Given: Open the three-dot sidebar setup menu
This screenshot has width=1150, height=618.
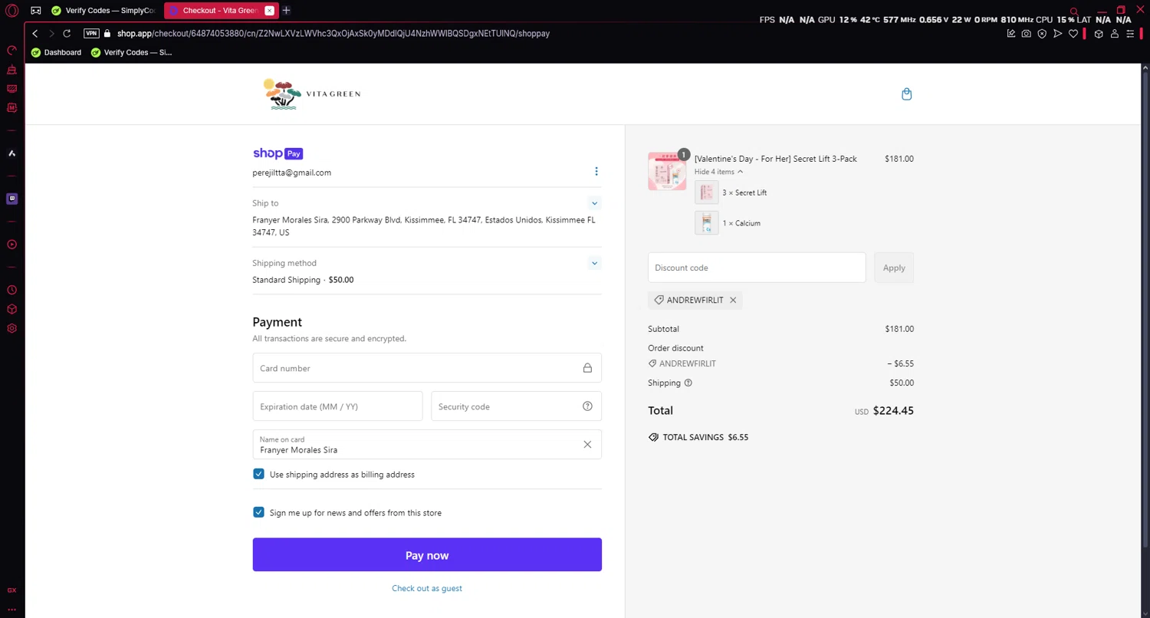Looking at the screenshot, I should point(11,610).
